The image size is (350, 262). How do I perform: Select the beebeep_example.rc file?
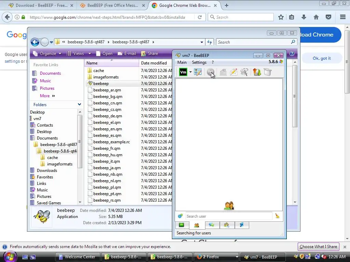click(111, 142)
